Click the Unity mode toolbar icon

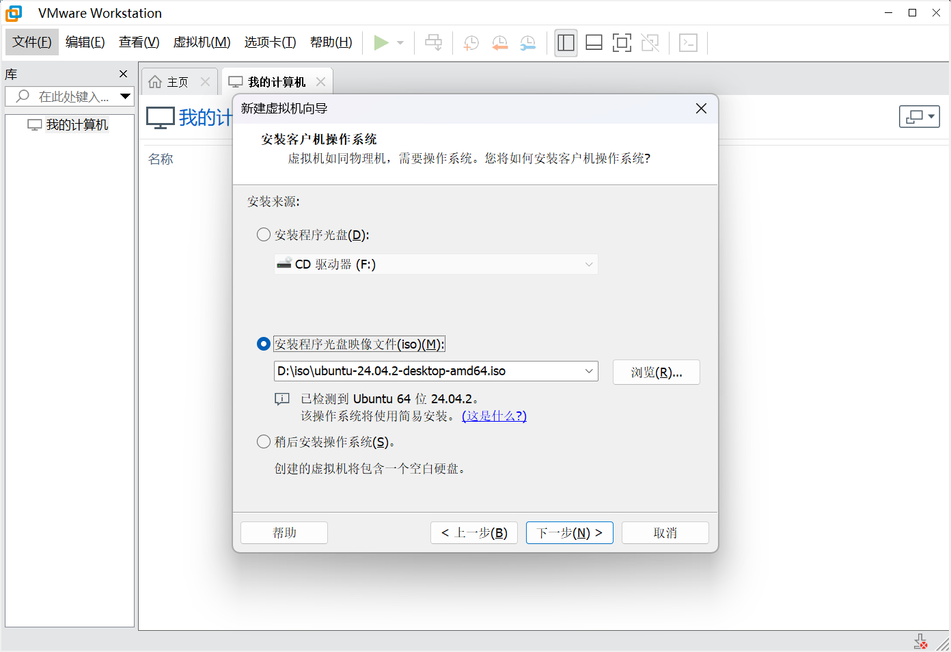pos(650,42)
